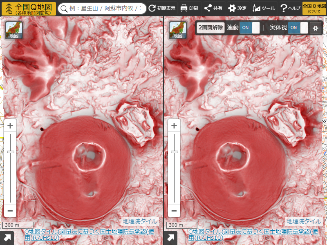This screenshot has height=245, width=327.
Task: Zoom out on the right map
Action: point(174,211)
